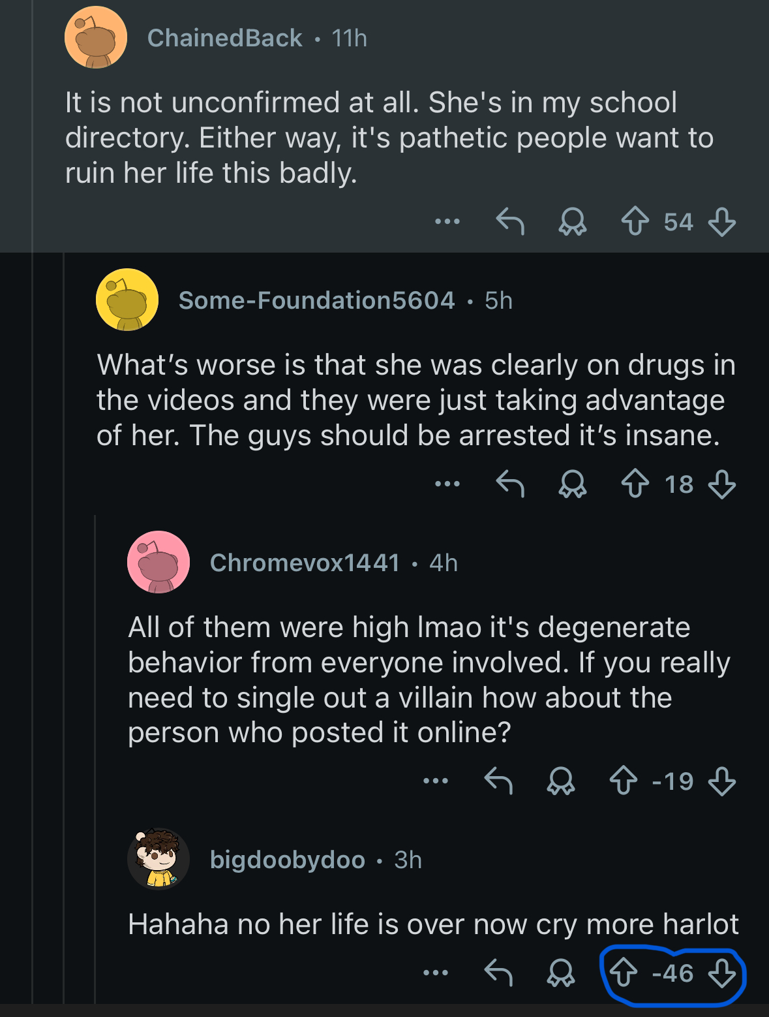Screen dimensions: 769x1017
Task: Reply to ChainedBack's comment
Action: (510, 222)
